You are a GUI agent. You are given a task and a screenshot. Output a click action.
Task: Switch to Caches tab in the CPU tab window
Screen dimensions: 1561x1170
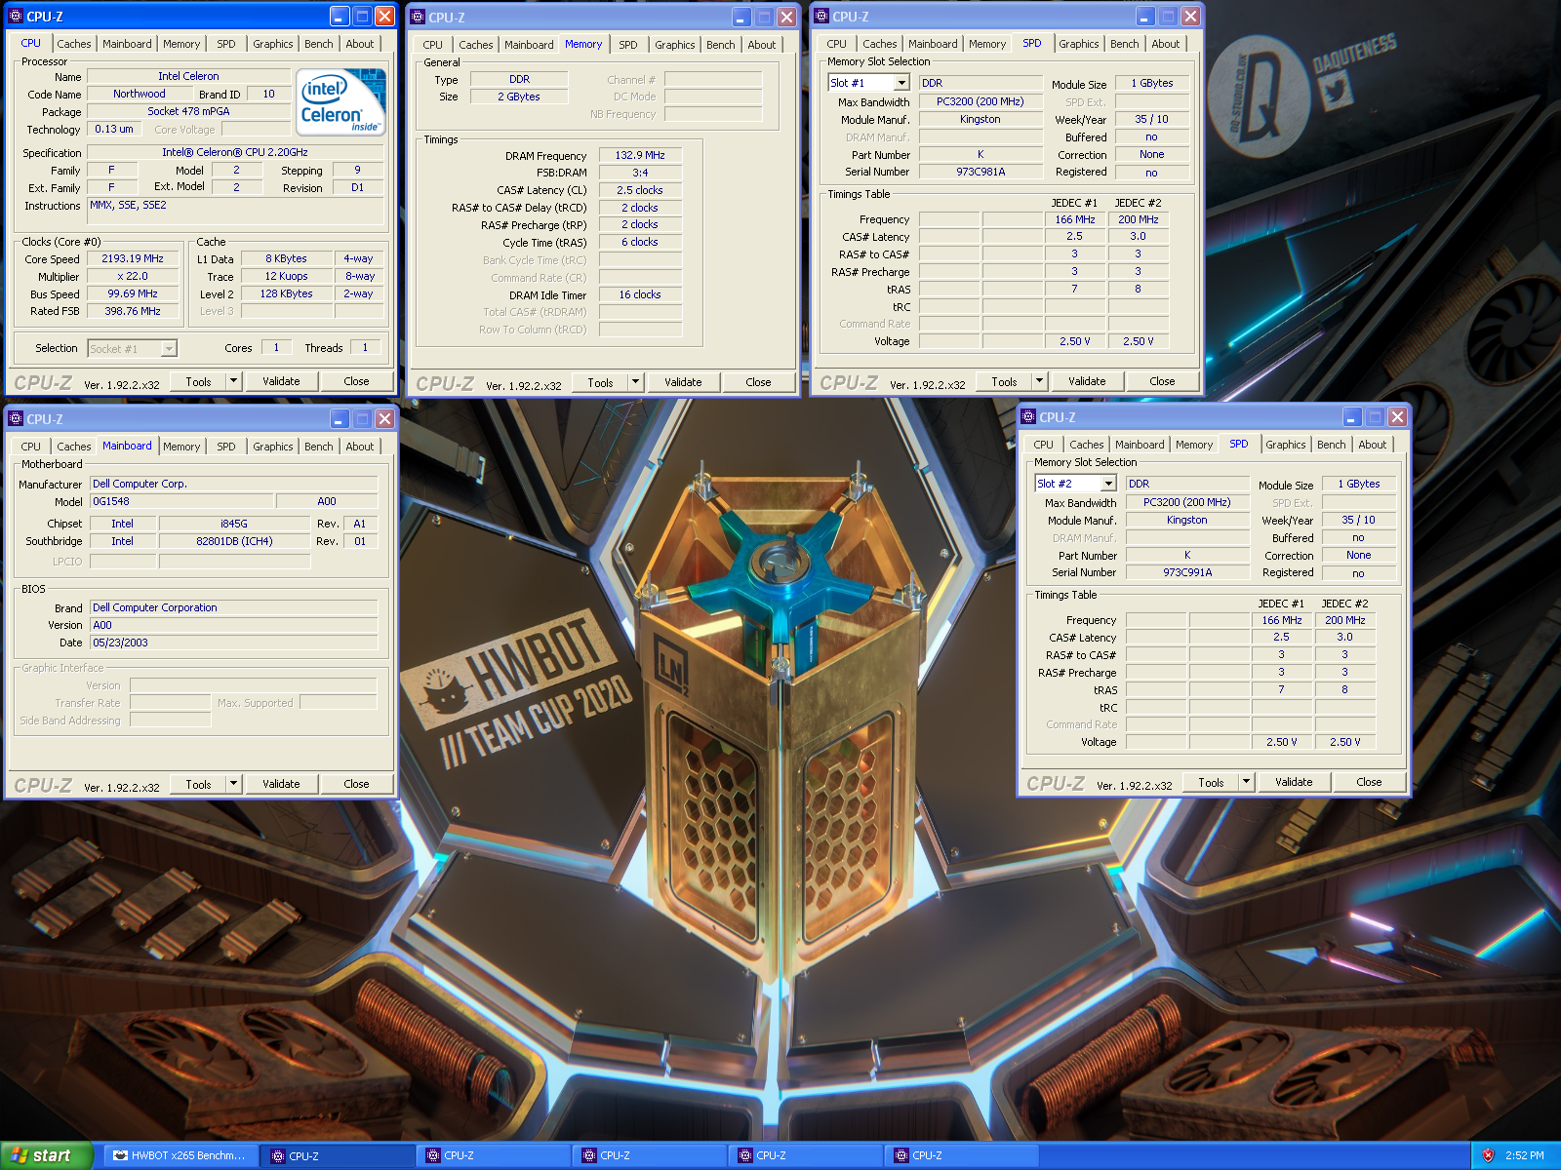pyautogui.click(x=74, y=44)
